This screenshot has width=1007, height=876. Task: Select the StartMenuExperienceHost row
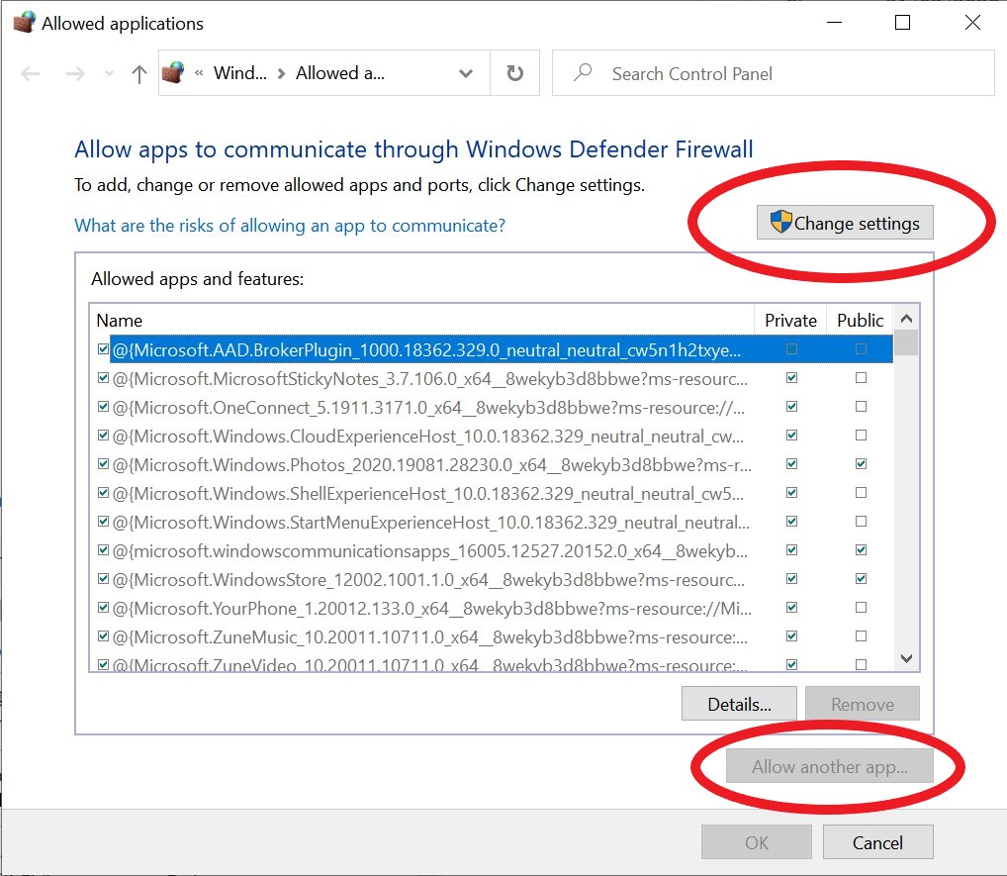point(492,522)
